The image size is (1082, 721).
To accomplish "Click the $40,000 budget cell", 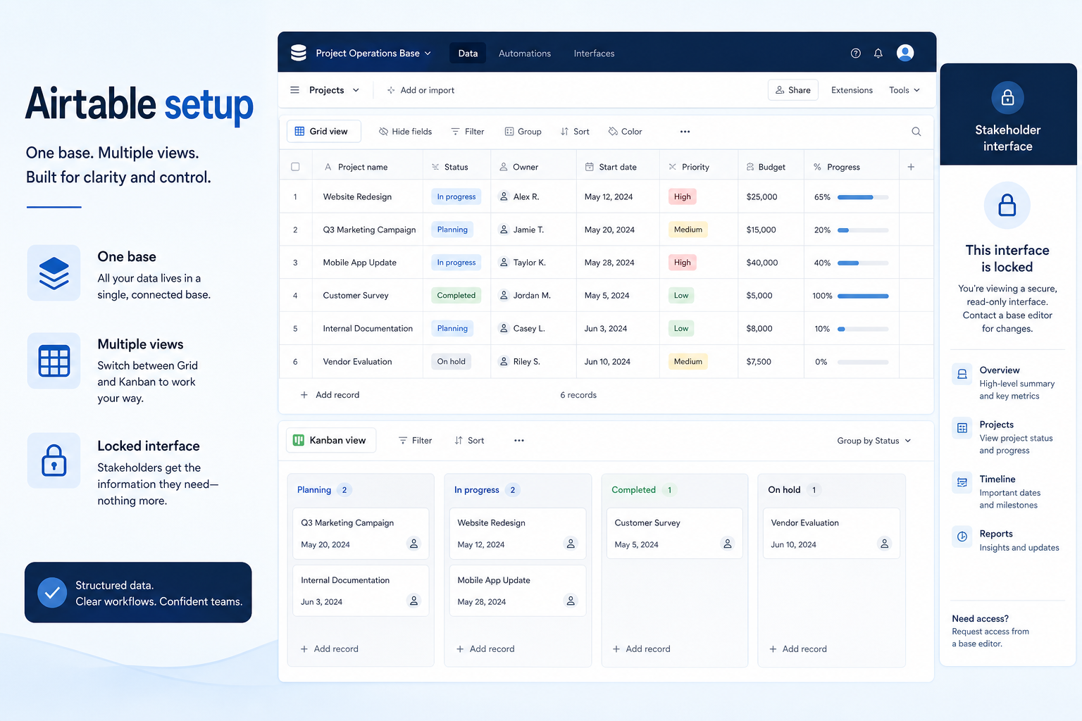I will pyautogui.click(x=771, y=263).
